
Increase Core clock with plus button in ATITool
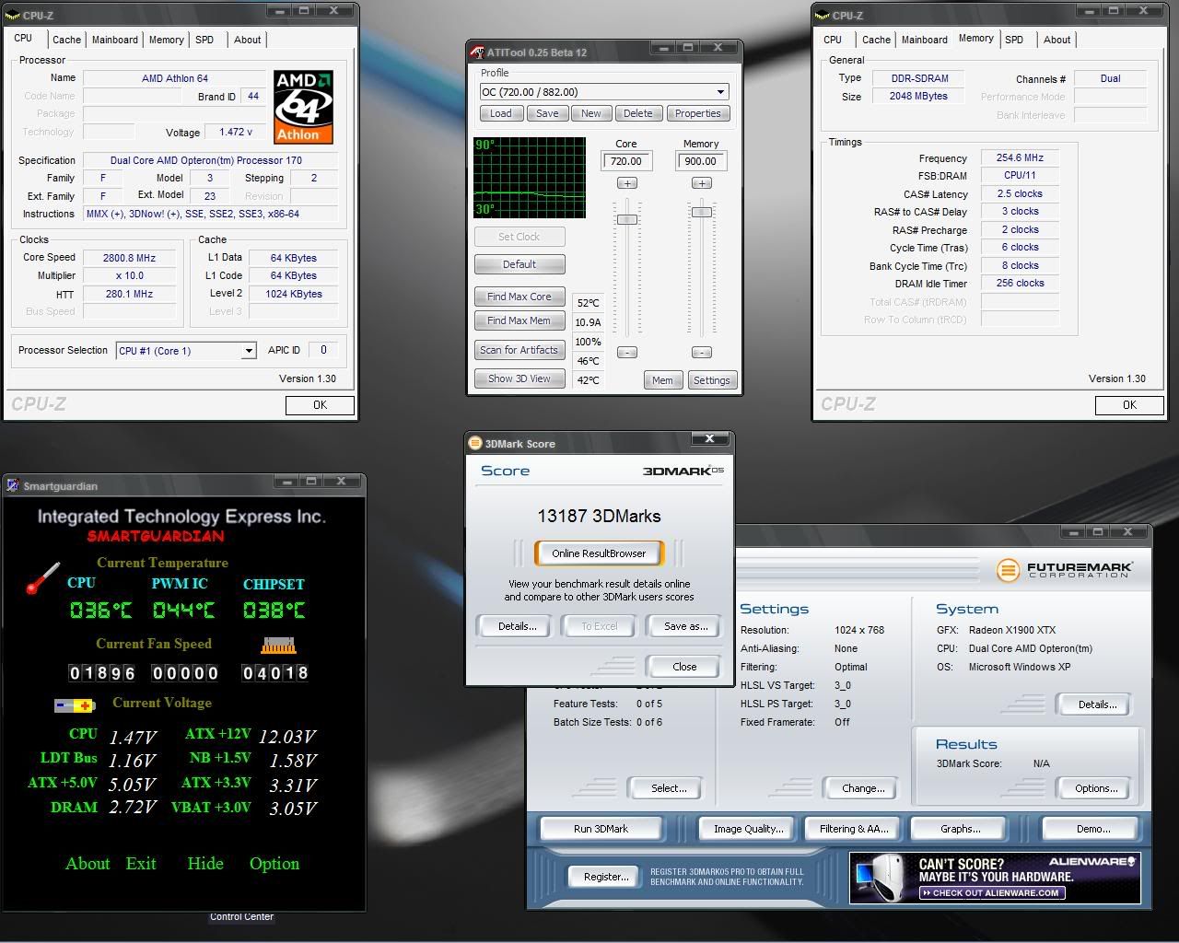tap(627, 183)
